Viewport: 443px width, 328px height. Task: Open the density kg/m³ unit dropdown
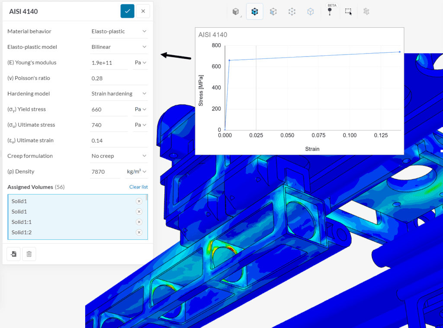pyautogui.click(x=136, y=171)
